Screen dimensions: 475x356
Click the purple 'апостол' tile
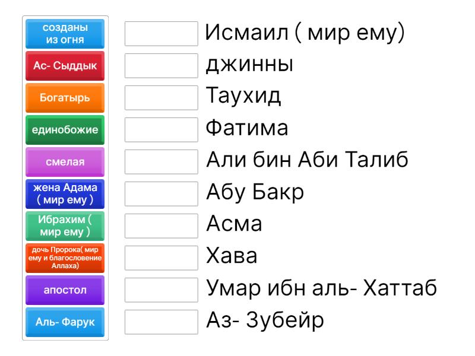pyautogui.click(x=65, y=290)
